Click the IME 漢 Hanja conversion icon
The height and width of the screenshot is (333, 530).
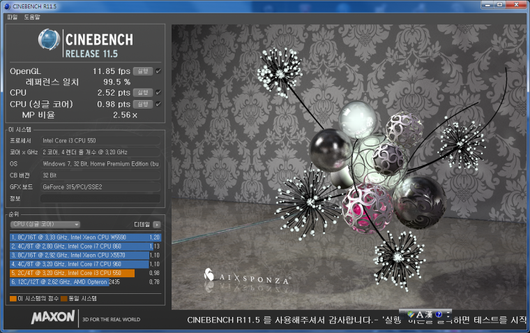(428, 315)
